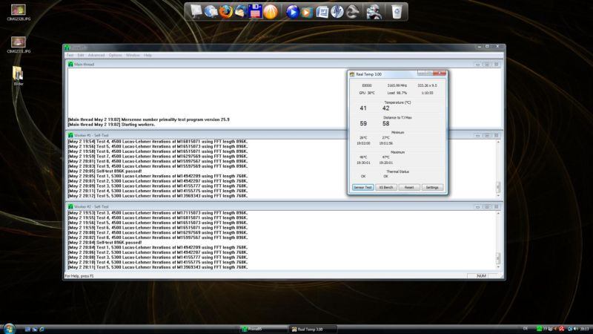Open Prime95 Help menu
The width and height of the screenshot is (593, 334).
click(148, 55)
